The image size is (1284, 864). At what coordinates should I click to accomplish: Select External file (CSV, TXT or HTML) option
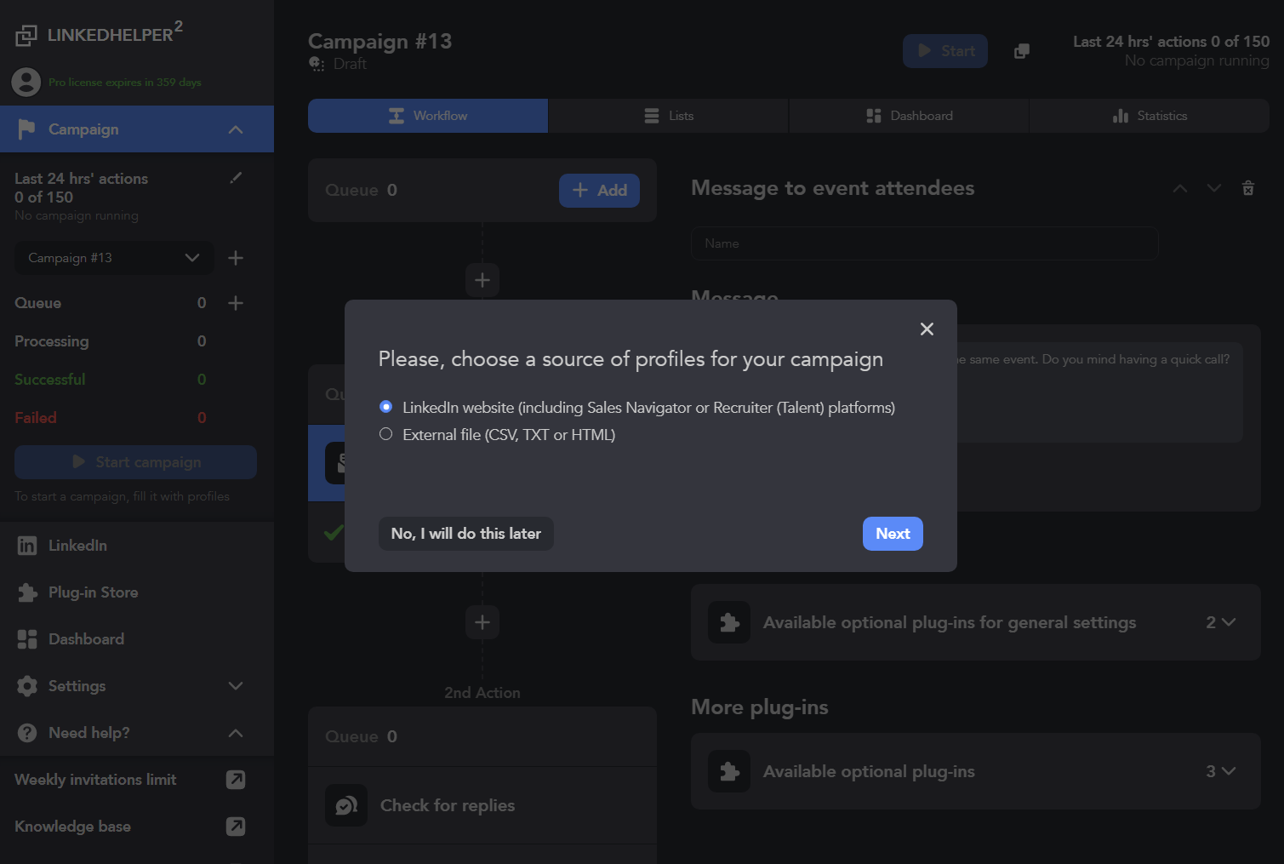(385, 434)
